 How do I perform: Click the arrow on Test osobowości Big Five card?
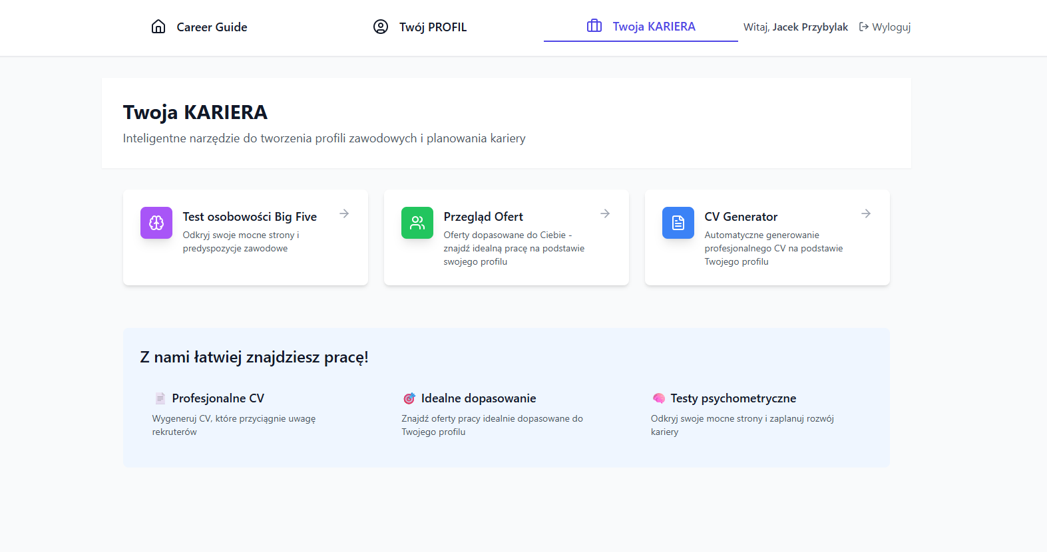pos(344,213)
